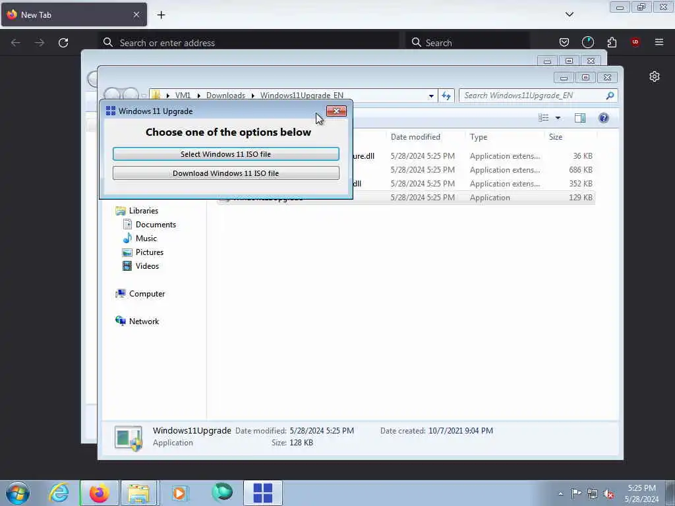Click the network tray icon

click(593, 493)
